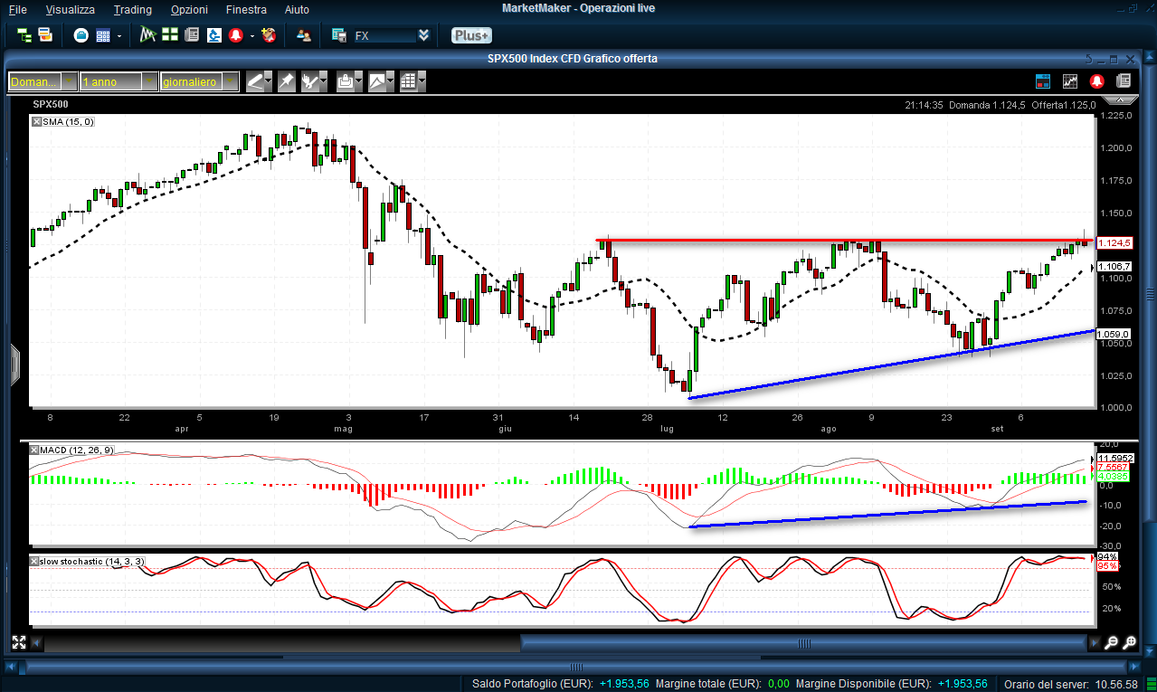Expand the FX instrument group dropdown
The width and height of the screenshot is (1157, 692).
point(423,35)
